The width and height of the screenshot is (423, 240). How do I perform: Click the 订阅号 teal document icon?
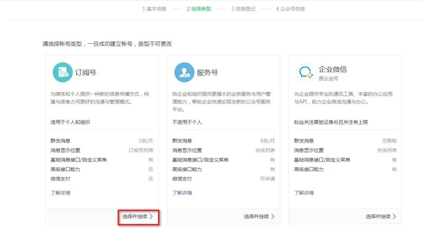pos(63,73)
